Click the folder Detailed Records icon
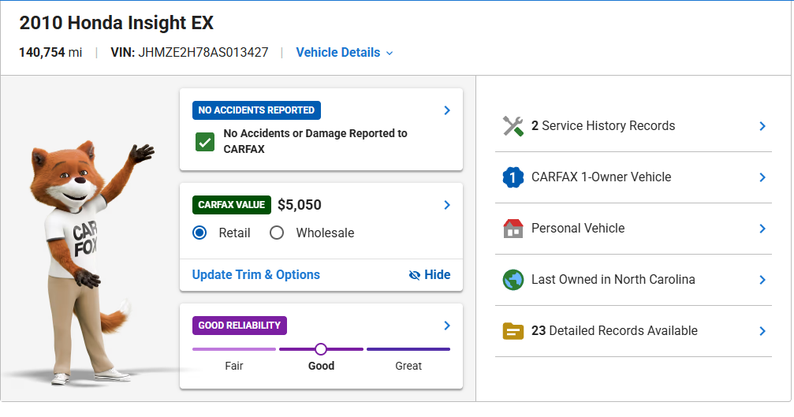Screen dimensions: 794x417 point(513,331)
